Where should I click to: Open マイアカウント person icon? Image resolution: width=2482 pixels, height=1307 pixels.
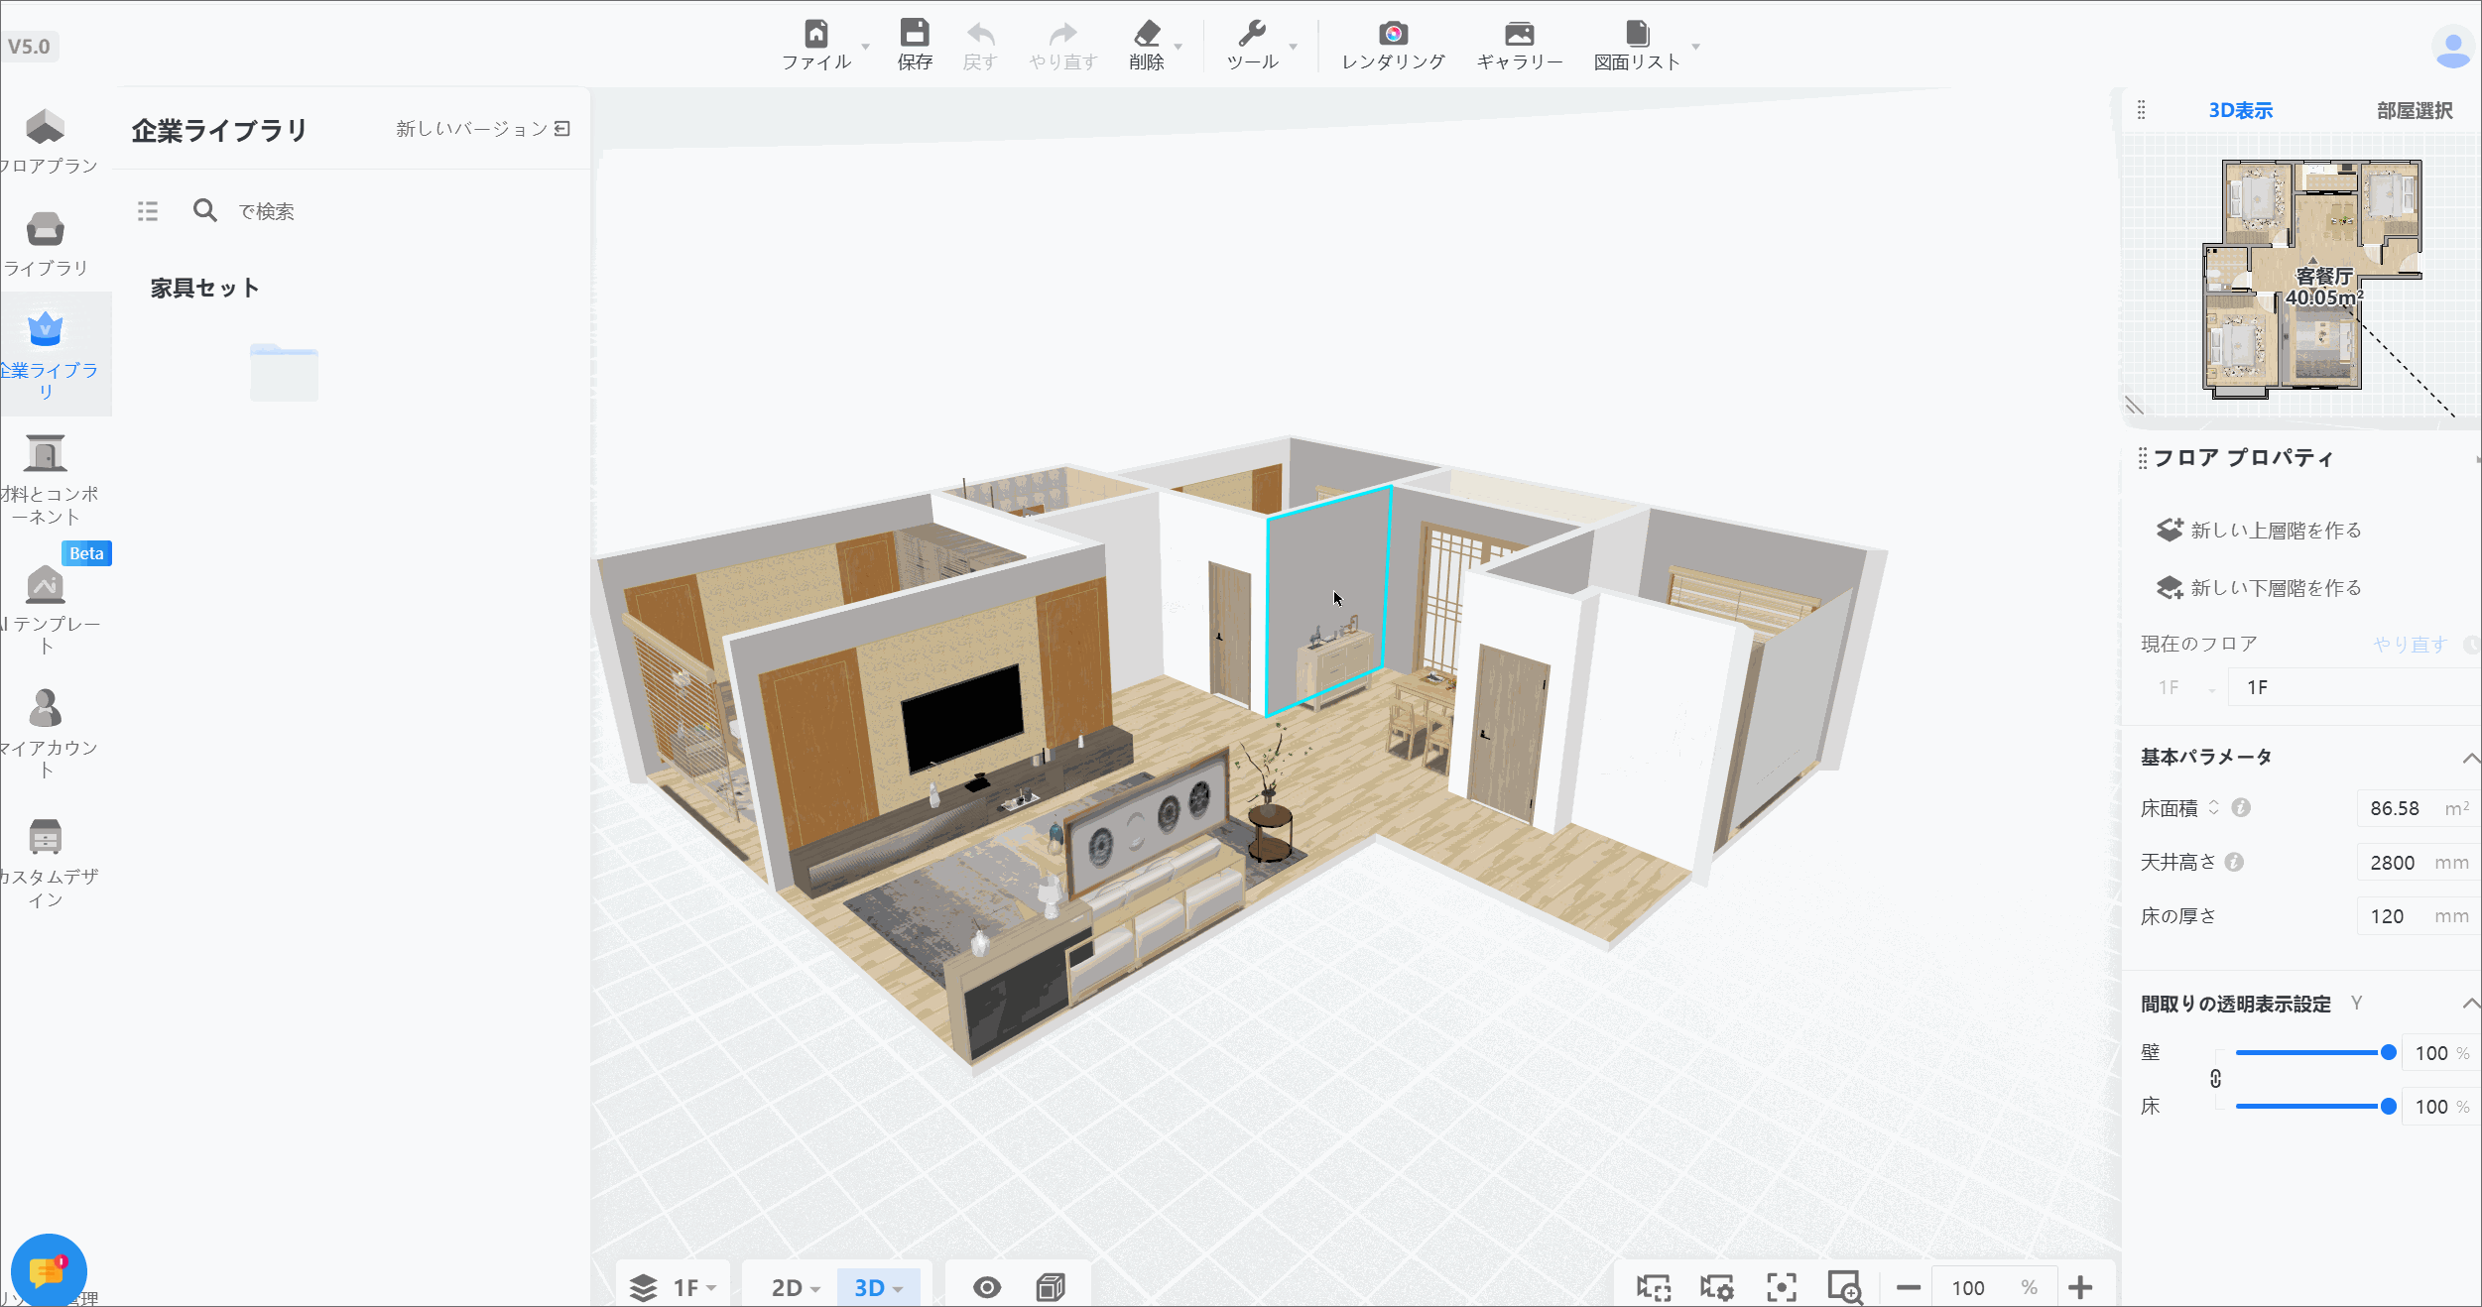(46, 708)
